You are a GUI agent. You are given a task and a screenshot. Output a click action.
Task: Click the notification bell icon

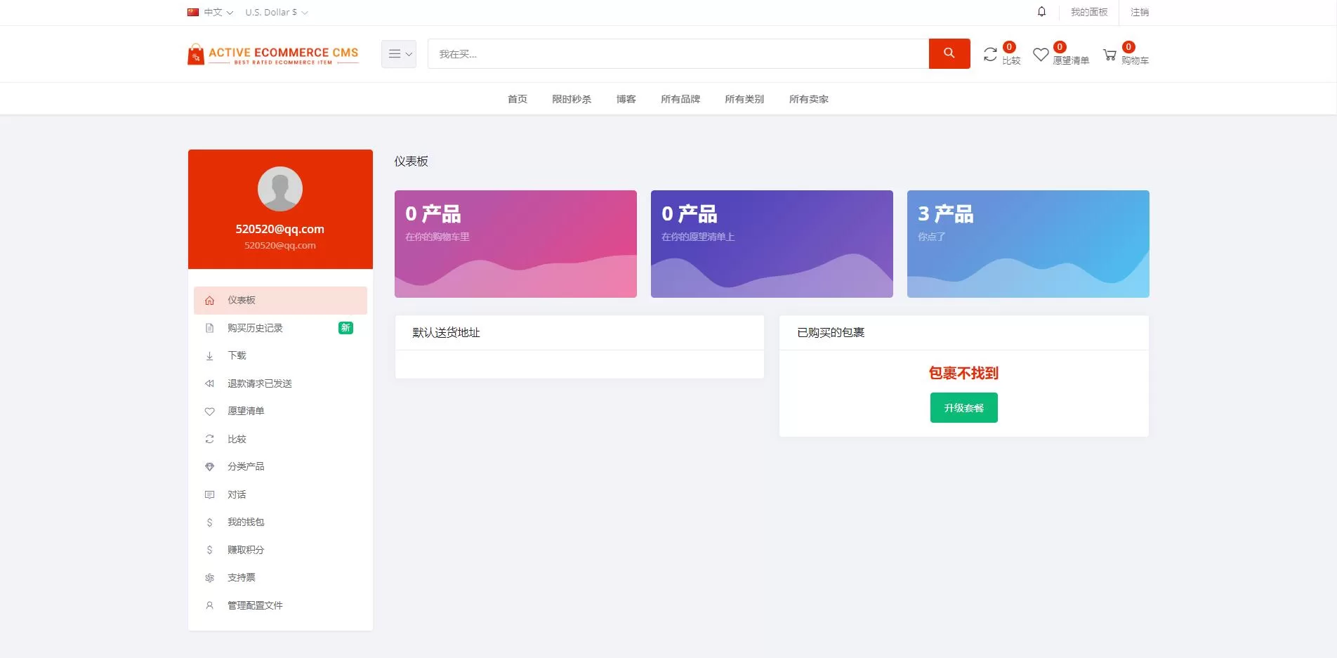click(x=1041, y=12)
